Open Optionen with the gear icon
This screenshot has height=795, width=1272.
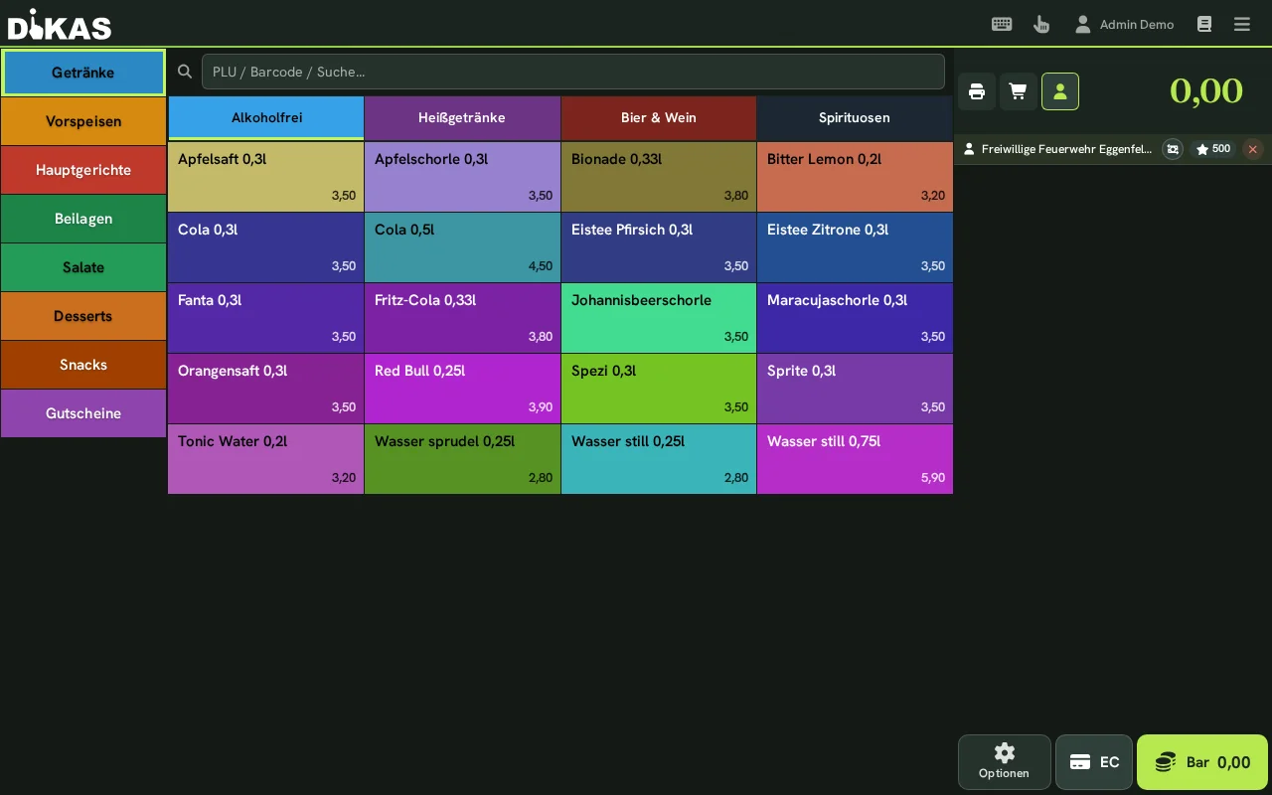[x=1004, y=762]
